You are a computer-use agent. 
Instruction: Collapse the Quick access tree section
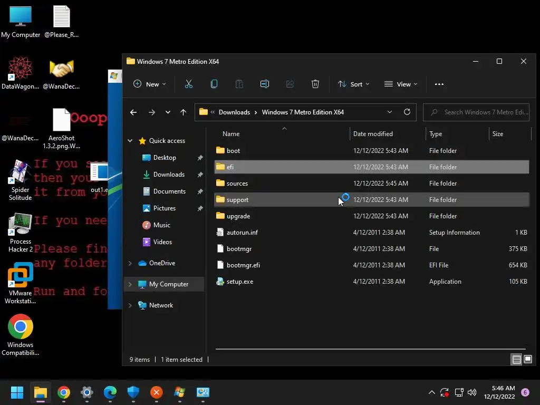click(130, 140)
